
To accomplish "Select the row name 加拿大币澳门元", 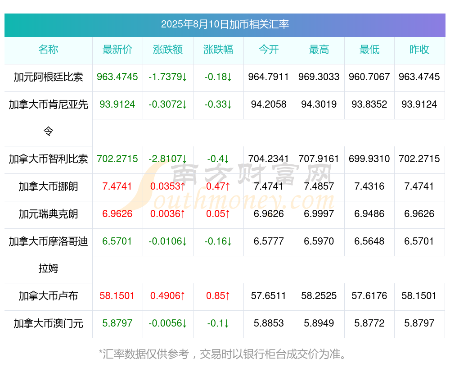I will tap(48, 323).
